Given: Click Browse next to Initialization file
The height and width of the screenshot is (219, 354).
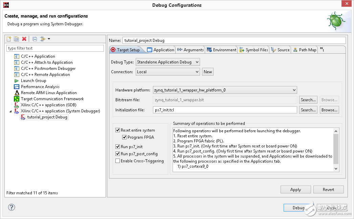Looking at the screenshot, I should coord(329,110).
